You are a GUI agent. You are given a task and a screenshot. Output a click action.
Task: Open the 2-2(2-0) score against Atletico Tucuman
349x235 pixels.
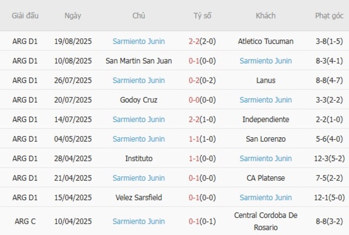pyautogui.click(x=202, y=41)
